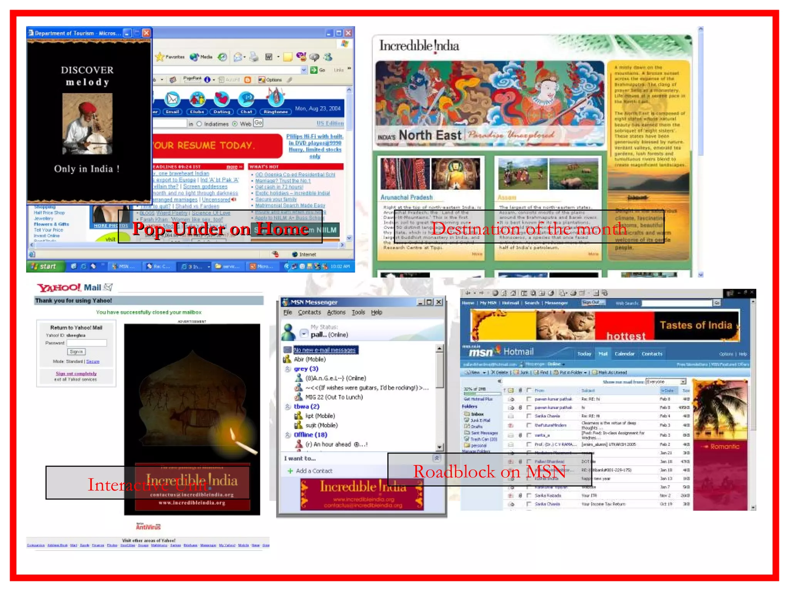Open History with the green clock icon
This screenshot has height=591, width=789.
pos(222,57)
